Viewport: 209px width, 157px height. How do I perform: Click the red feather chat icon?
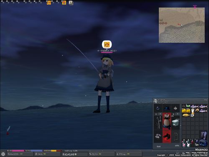point(8,130)
